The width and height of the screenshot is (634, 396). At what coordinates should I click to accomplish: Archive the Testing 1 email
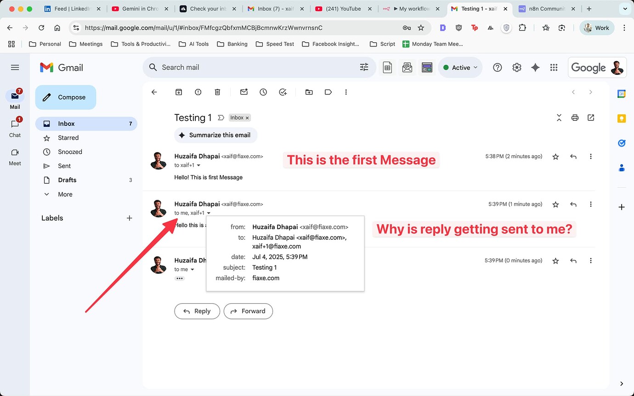pyautogui.click(x=178, y=92)
